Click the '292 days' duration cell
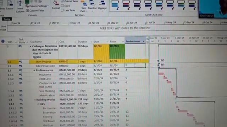The image size is (227, 127). (83, 46)
